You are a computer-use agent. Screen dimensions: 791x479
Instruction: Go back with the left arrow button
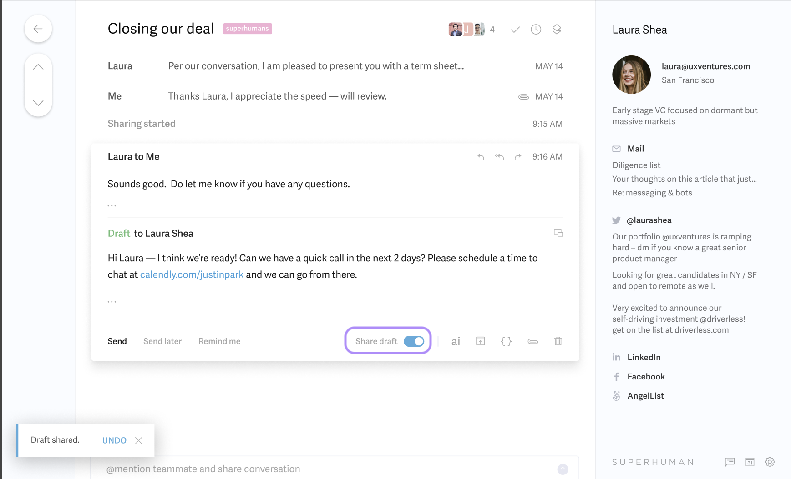click(x=38, y=29)
